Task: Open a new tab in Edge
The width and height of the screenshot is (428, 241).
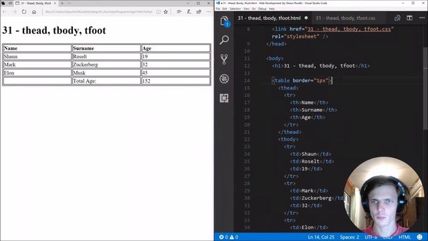Action: [62, 3]
